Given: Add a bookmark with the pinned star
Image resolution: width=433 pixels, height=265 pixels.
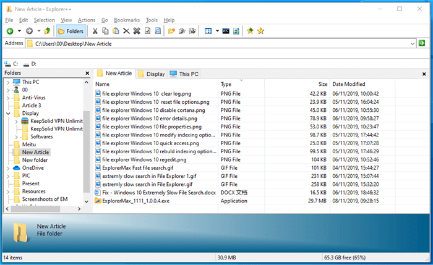Looking at the screenshot, I should [x=250, y=31].
